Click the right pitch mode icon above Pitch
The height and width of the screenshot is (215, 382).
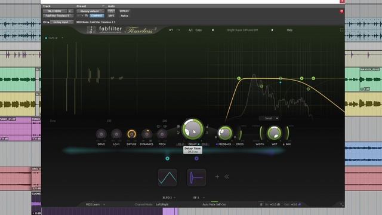(165, 126)
